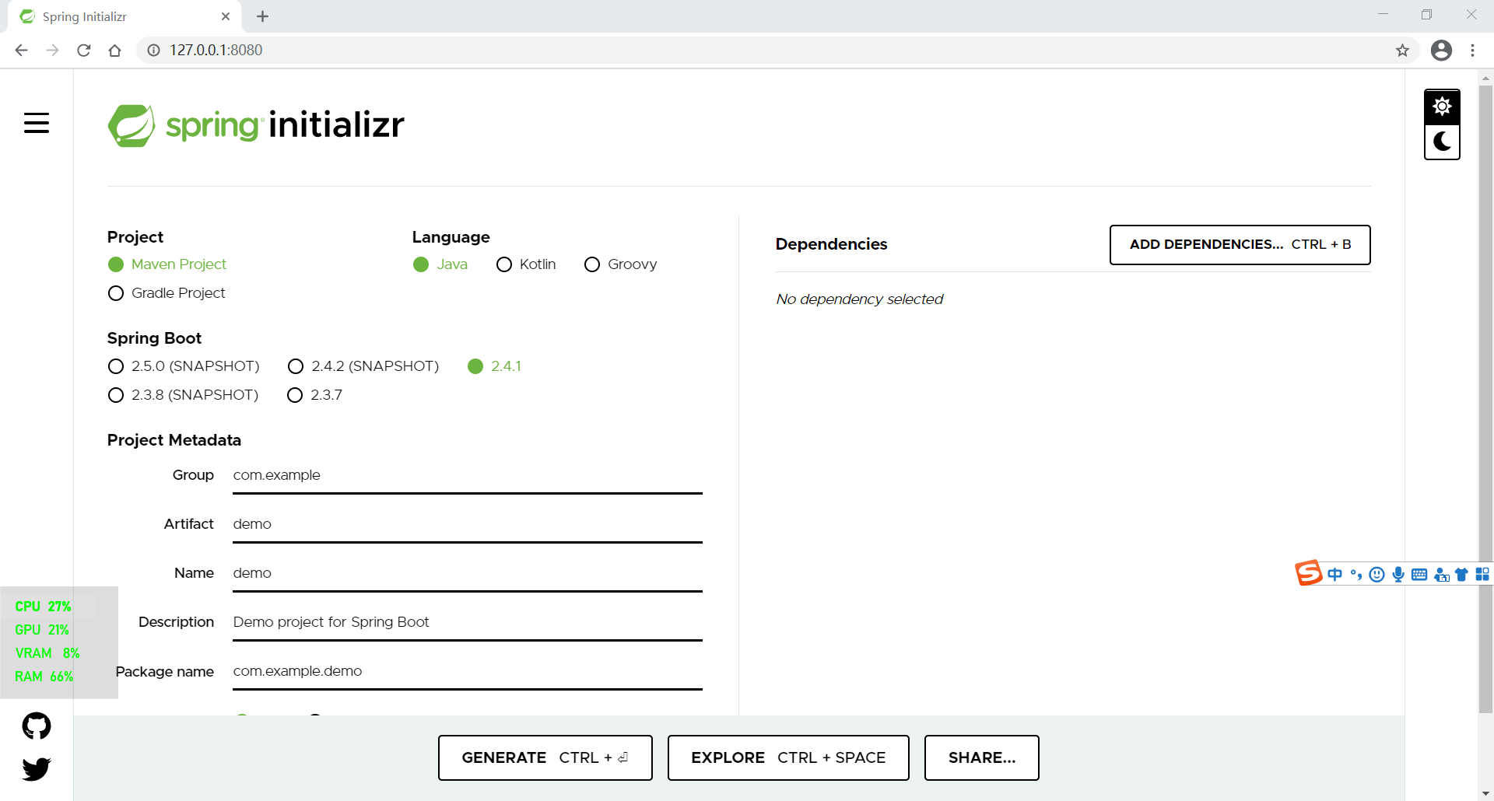Switch to light theme sun icon
The image size is (1494, 801).
(x=1442, y=107)
